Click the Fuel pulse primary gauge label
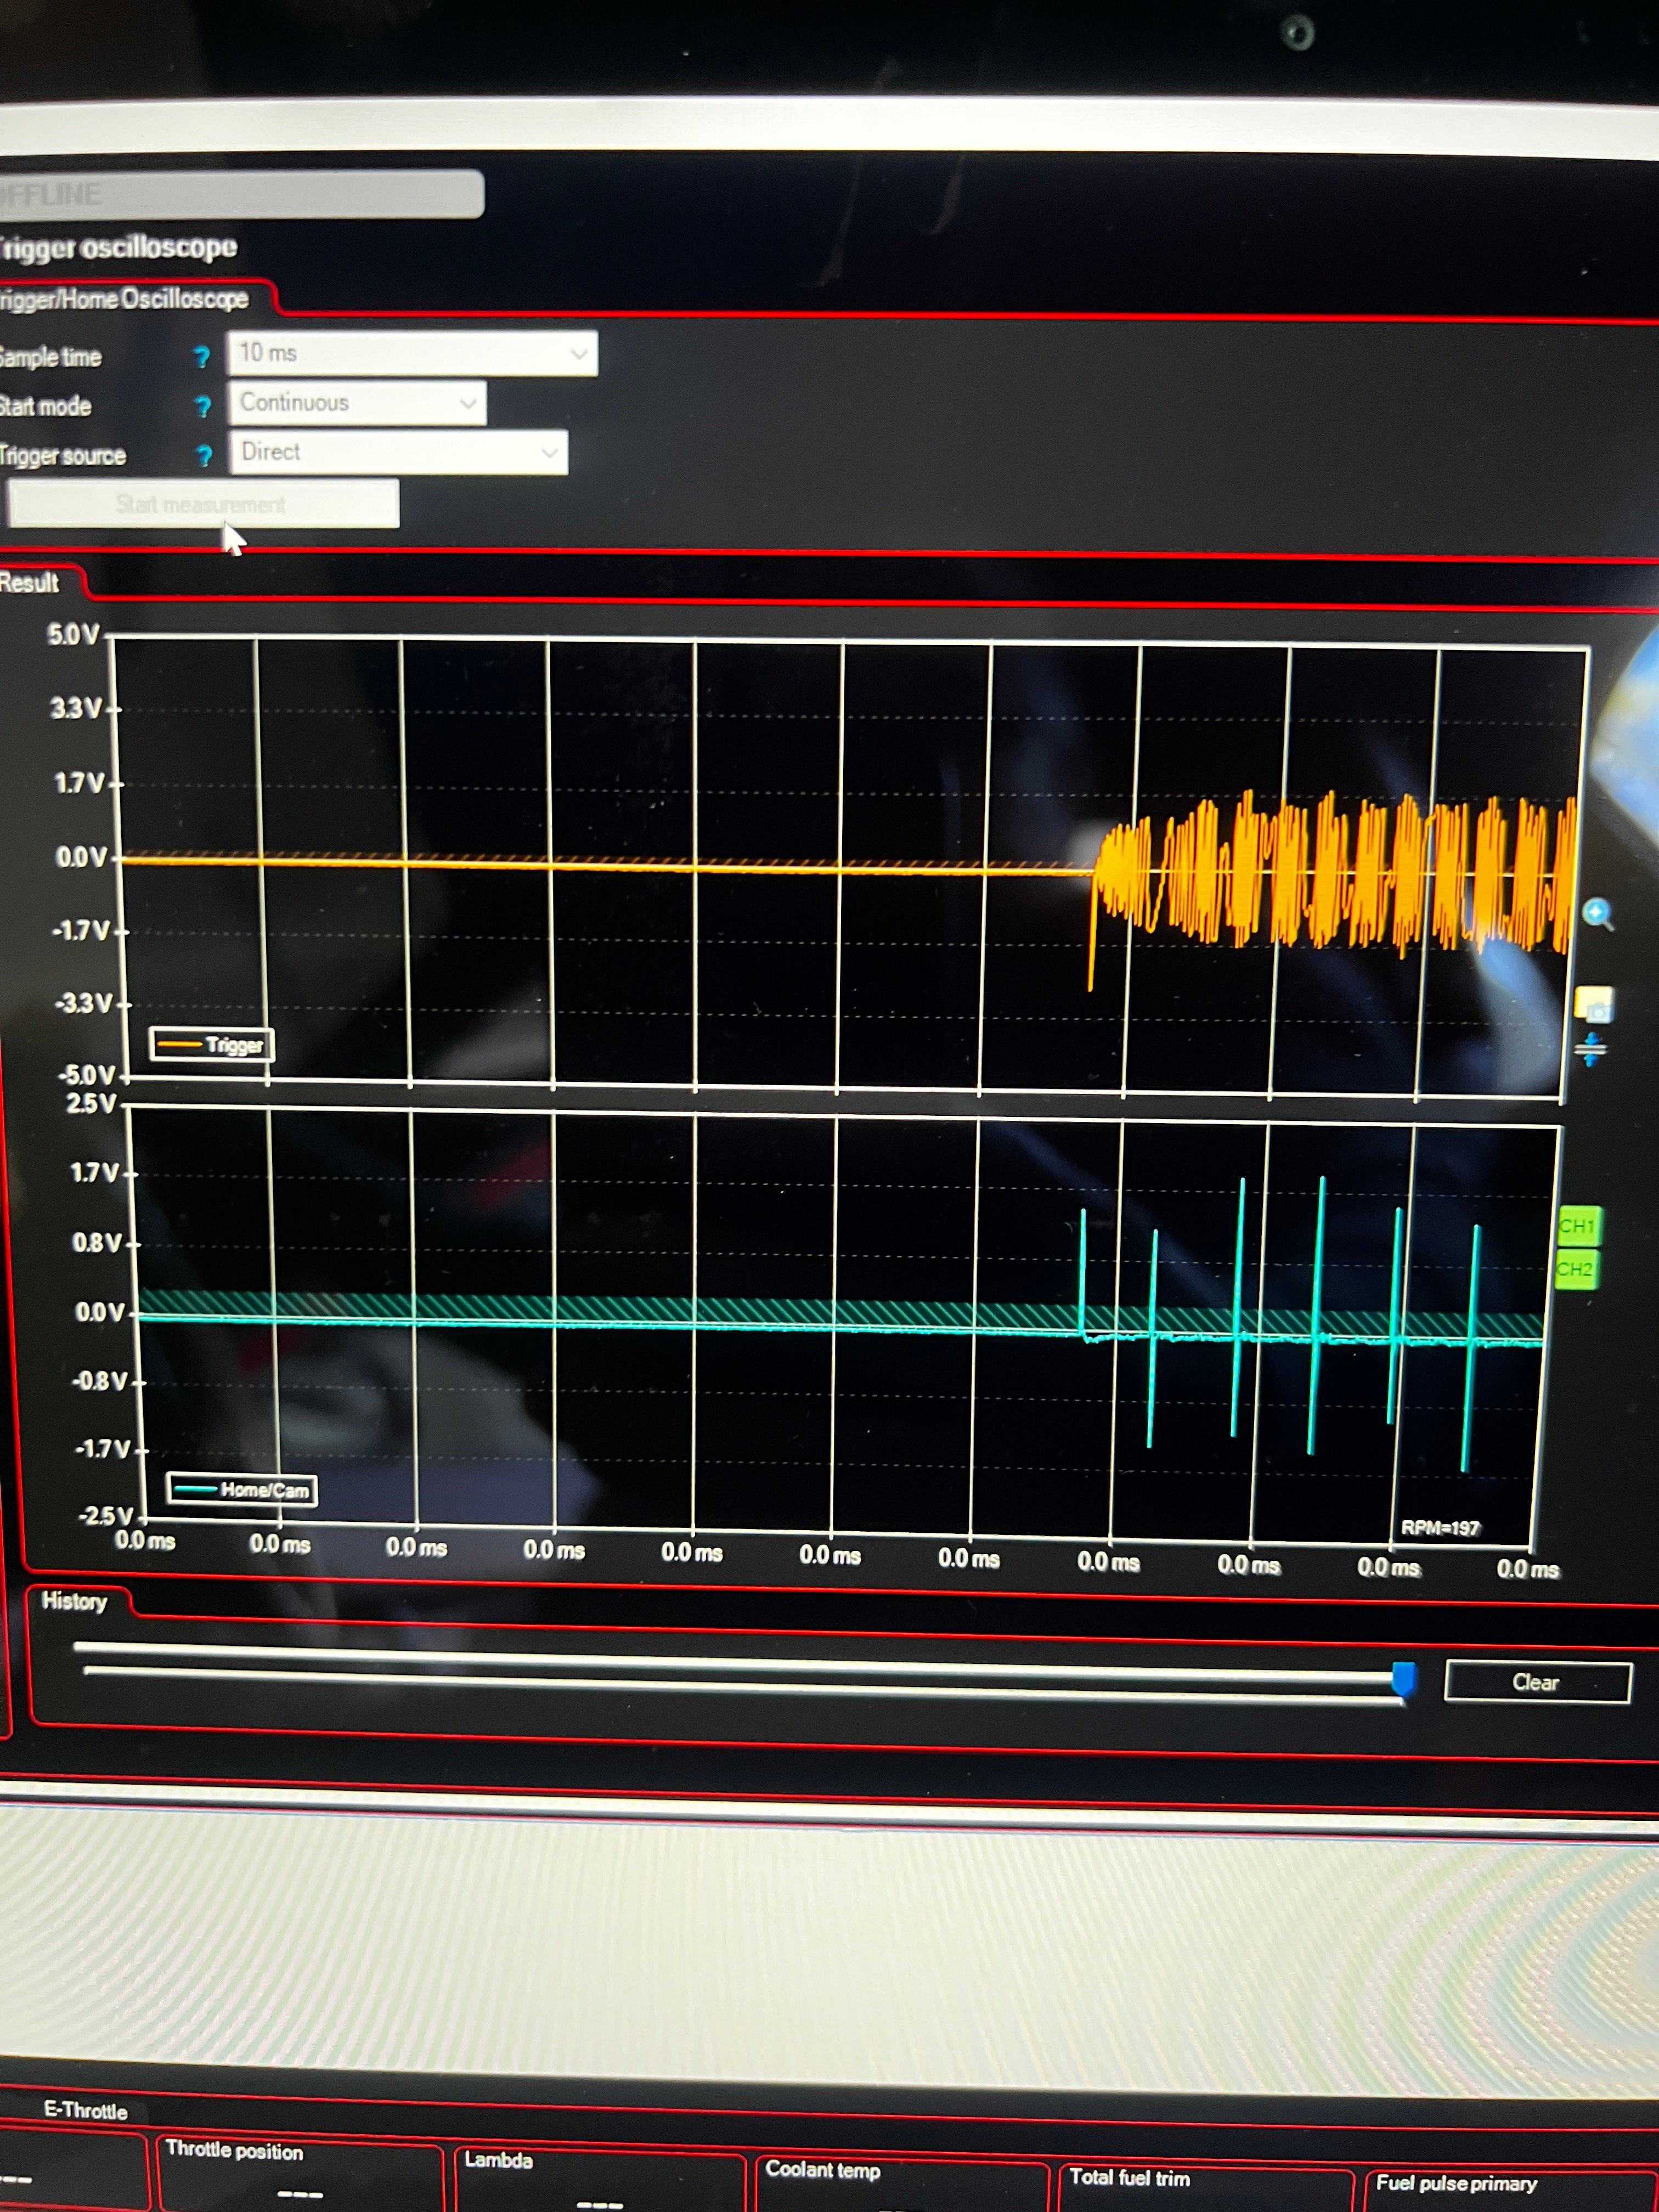This screenshot has width=1659, height=2212. [x=1456, y=2182]
